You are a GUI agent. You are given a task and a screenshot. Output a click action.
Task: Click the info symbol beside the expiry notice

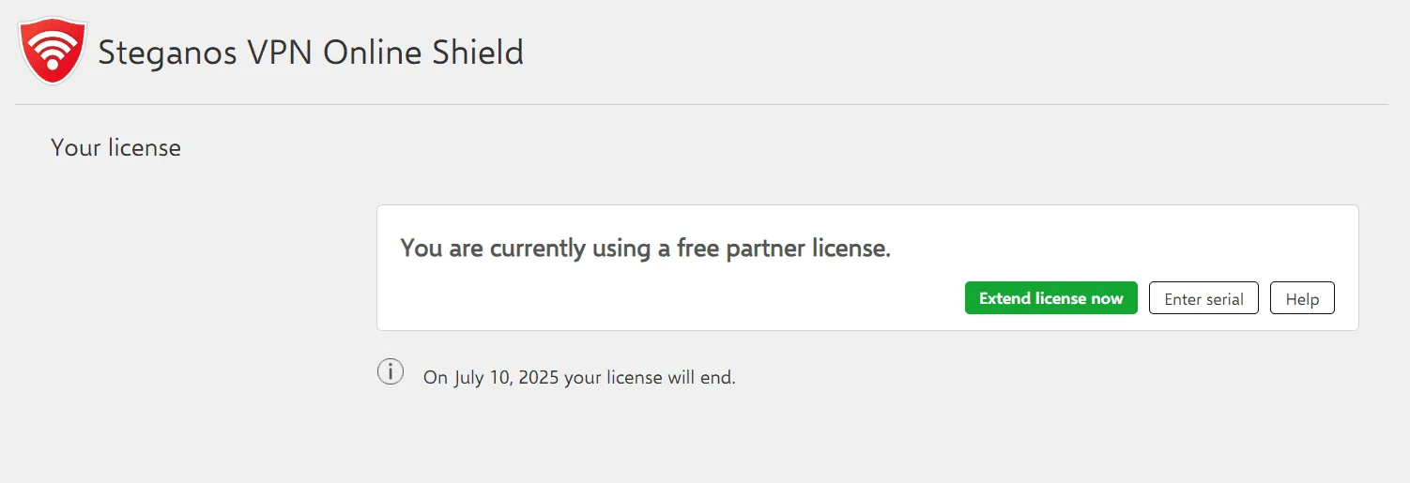click(x=391, y=371)
